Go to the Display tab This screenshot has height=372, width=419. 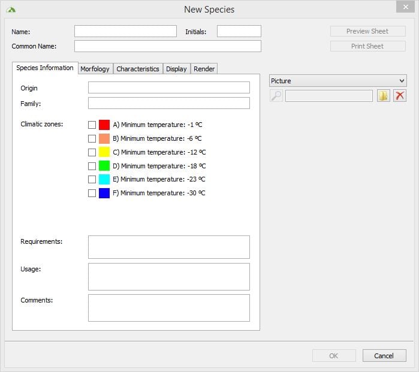[x=176, y=69]
